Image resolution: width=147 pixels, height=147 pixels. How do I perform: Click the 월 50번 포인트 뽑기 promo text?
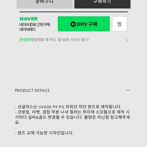point(73,40)
